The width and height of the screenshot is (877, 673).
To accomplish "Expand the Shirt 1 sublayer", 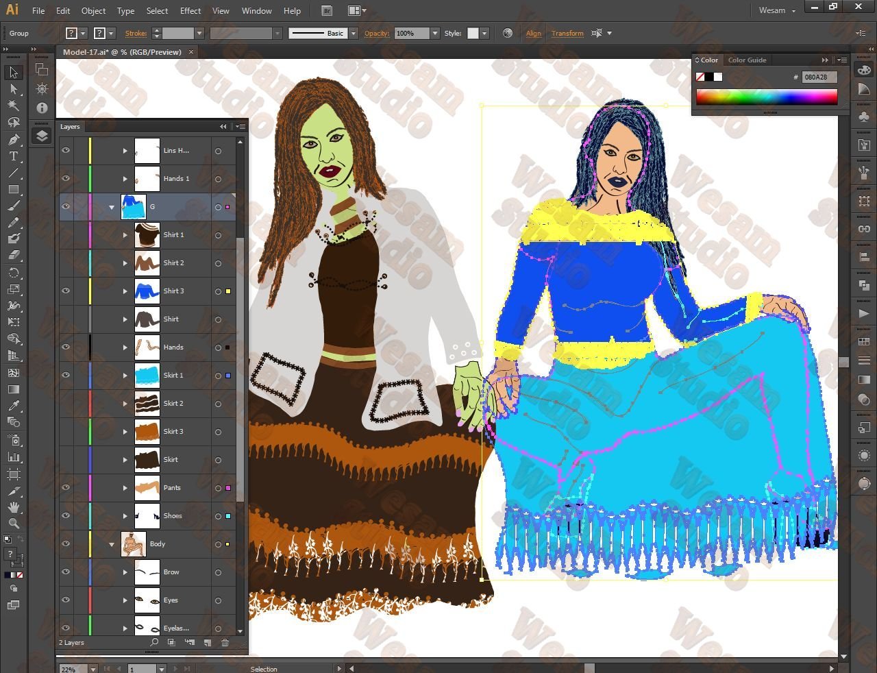I will point(125,235).
